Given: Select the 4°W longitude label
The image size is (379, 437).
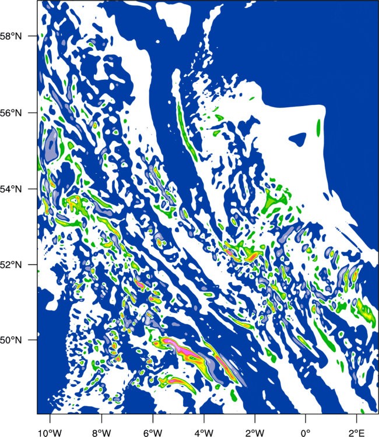Looking at the screenshot, I should (204, 433).
